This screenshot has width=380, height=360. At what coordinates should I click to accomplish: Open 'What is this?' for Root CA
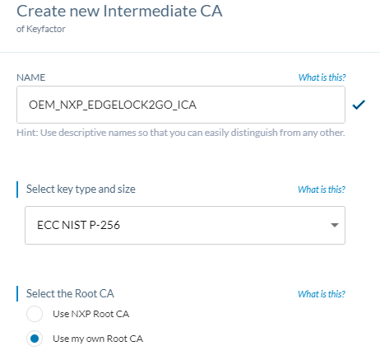(322, 294)
